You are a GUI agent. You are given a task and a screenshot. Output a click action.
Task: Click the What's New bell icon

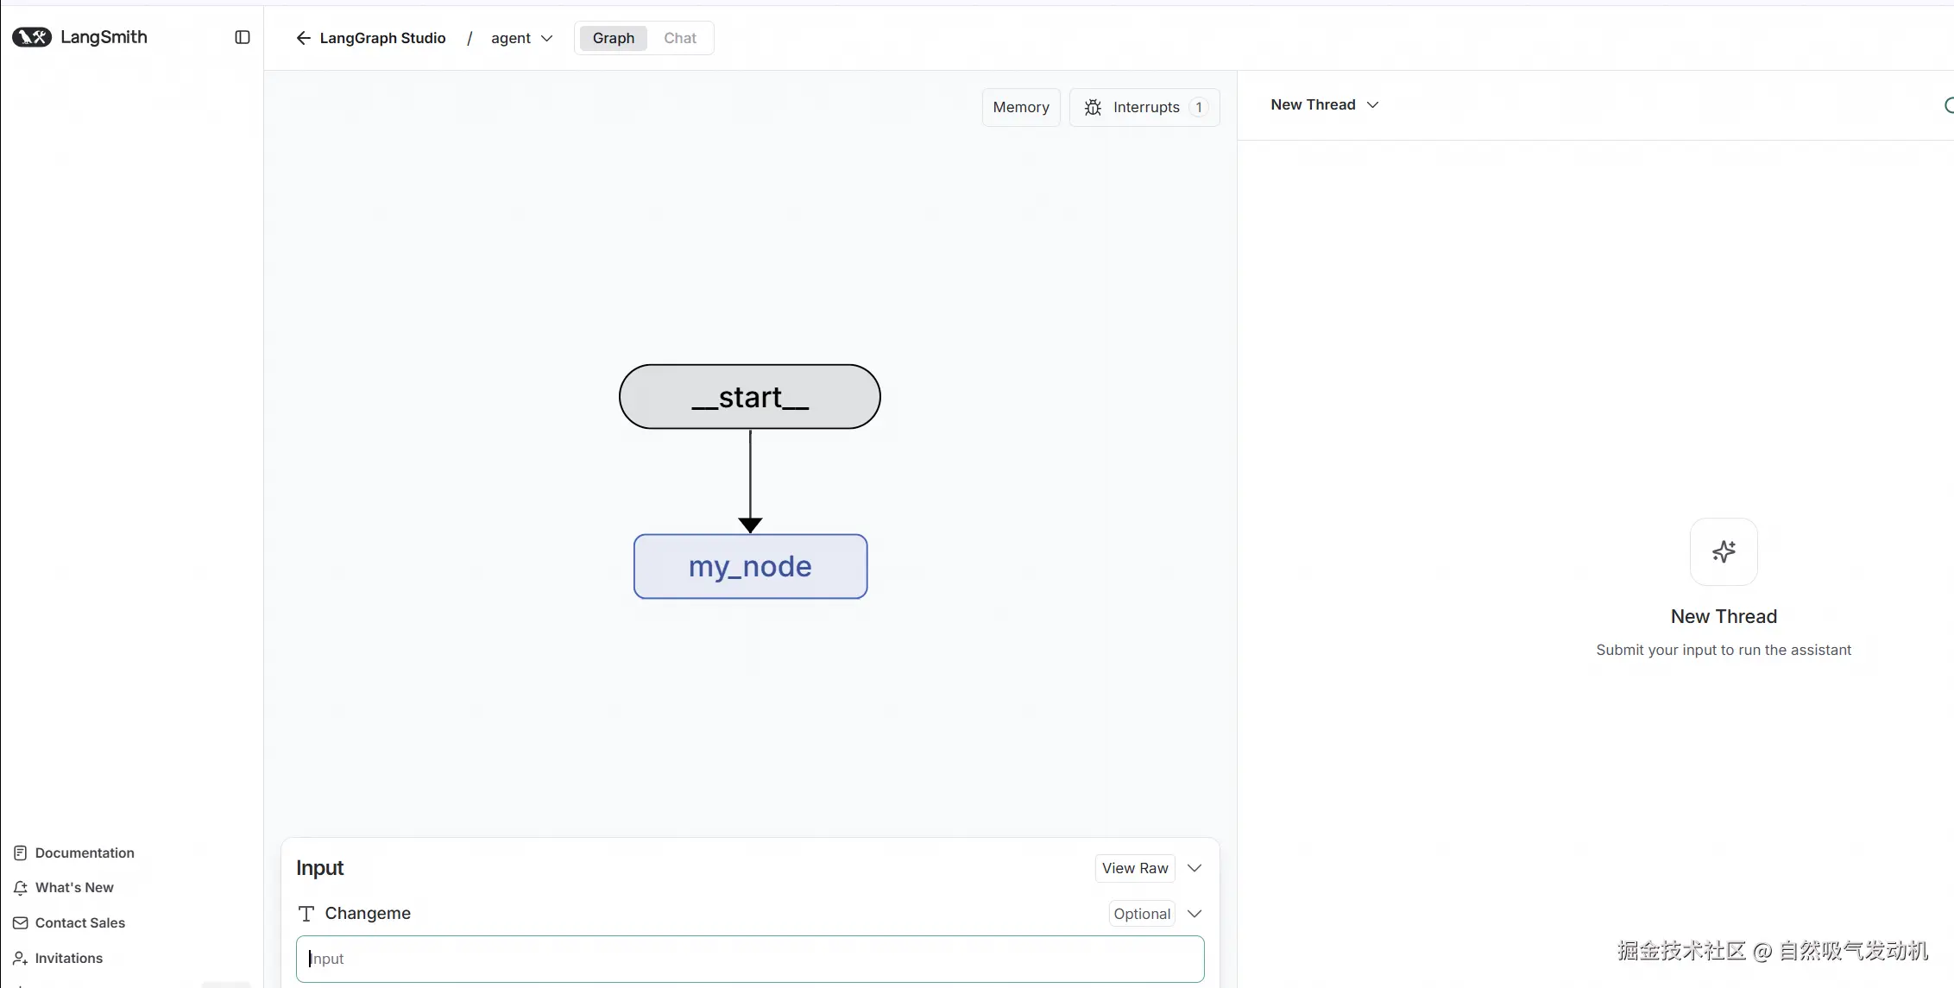tap(21, 888)
